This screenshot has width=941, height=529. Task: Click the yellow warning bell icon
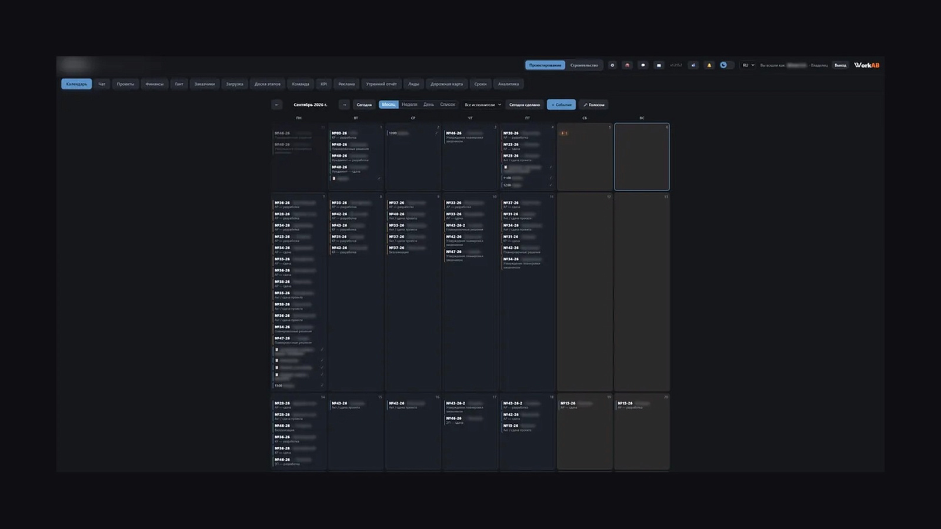click(x=709, y=65)
